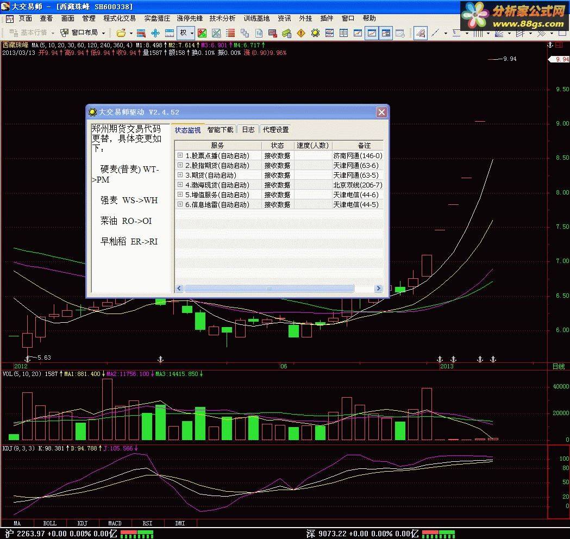Image resolution: width=570 pixels, height=539 pixels.
Task: Select the 状态监视 tab
Action: [187, 130]
